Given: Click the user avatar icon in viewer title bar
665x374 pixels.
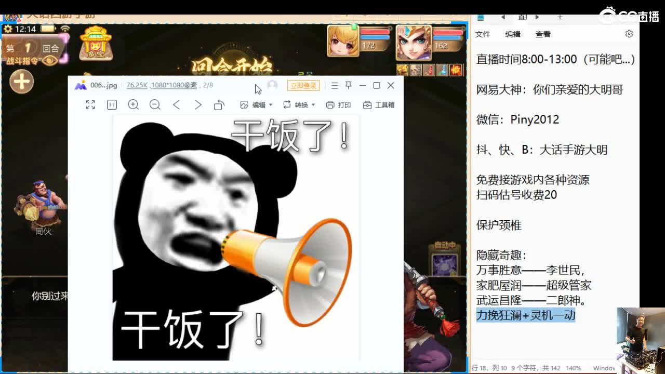Looking at the screenshot, I should click(x=272, y=85).
